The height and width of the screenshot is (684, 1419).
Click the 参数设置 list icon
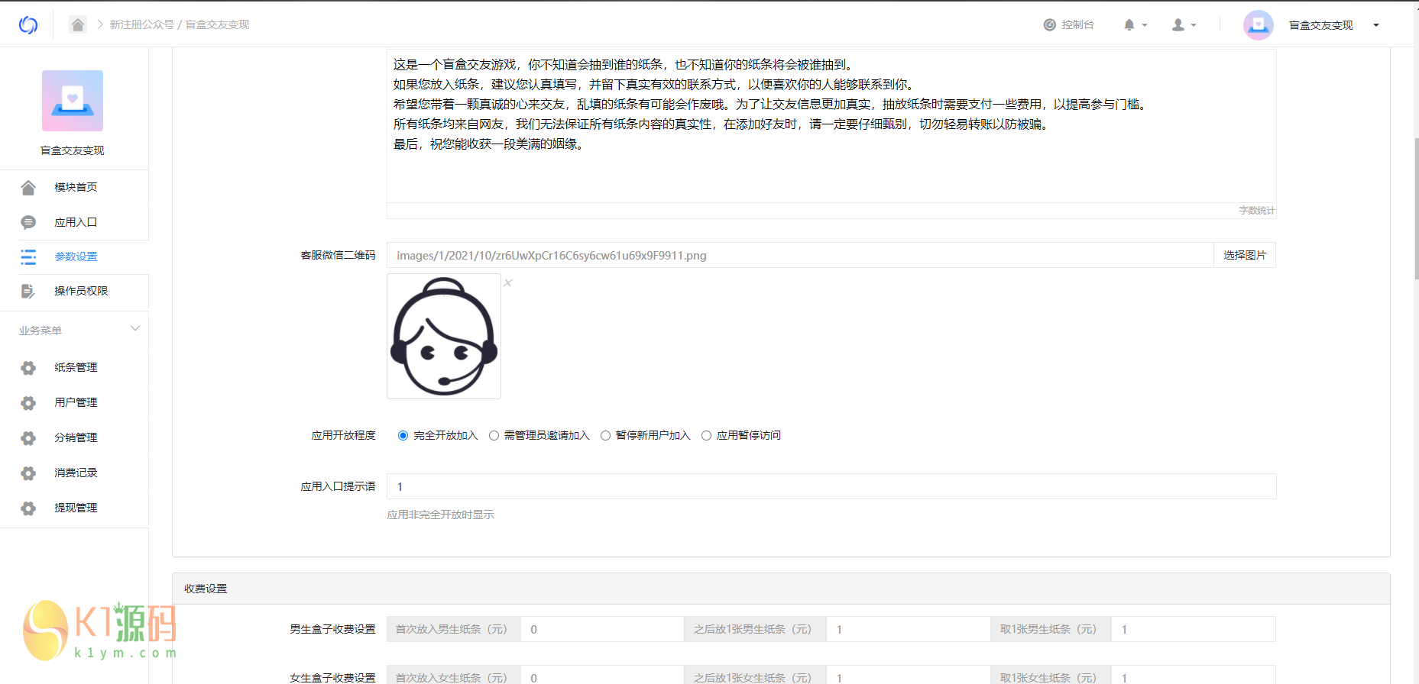click(28, 257)
